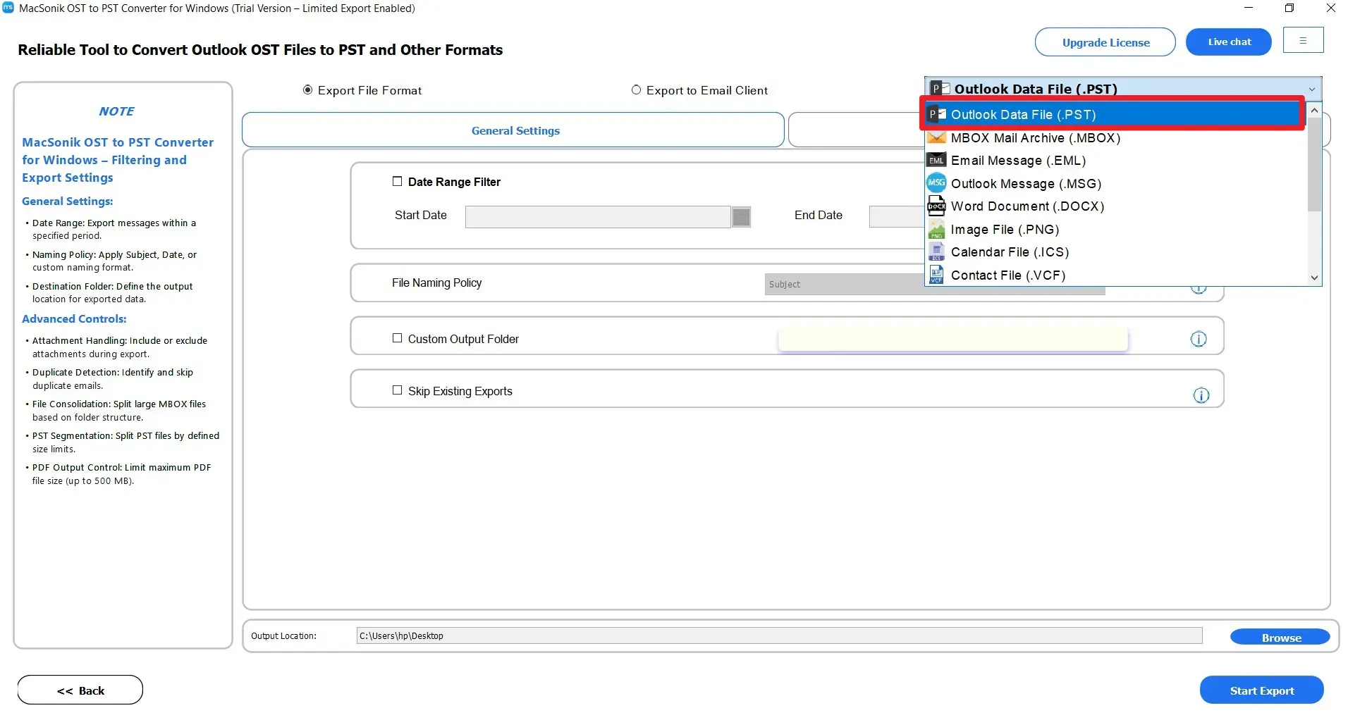
Task: Choose Word Document (.DOCX) option
Action: pyautogui.click(x=1116, y=206)
